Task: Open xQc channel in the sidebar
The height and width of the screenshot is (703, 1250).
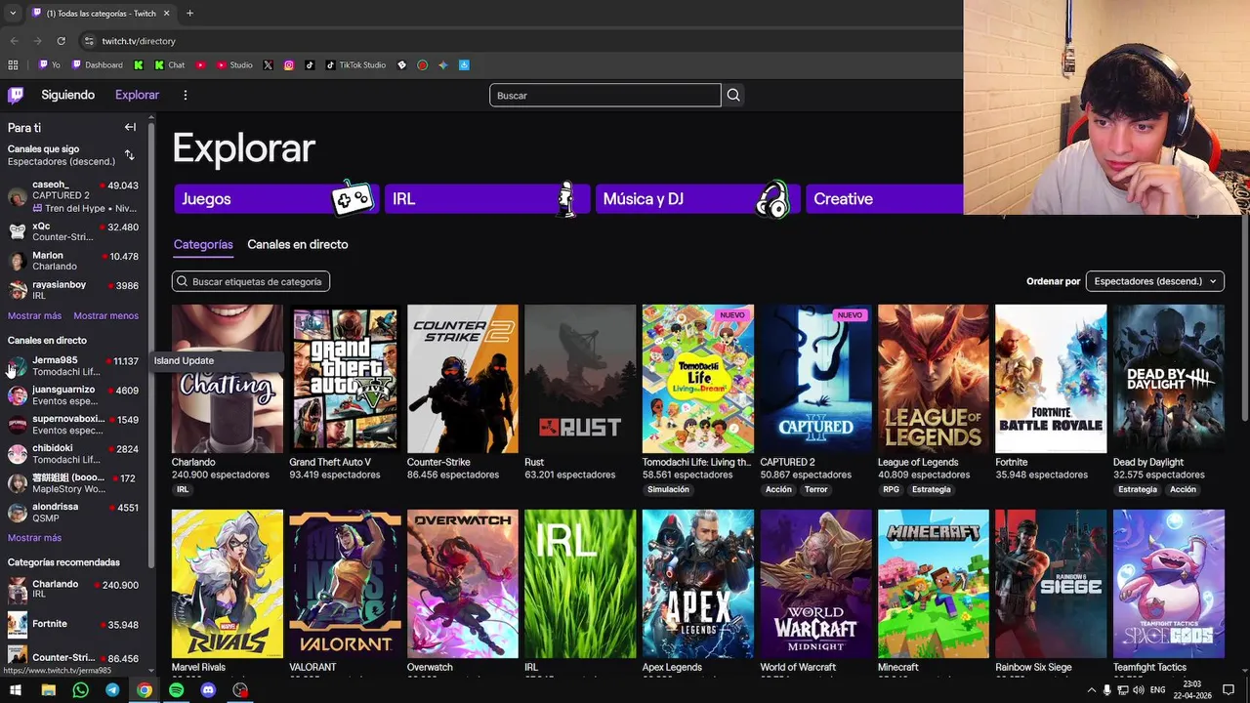Action: point(74,231)
